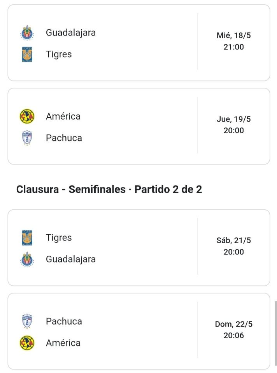Select Pachuca team name in the Jue 19/5 match
The width and height of the screenshot is (277, 373).
64,138
